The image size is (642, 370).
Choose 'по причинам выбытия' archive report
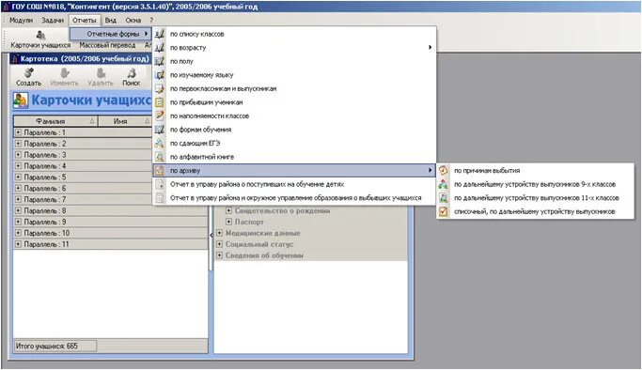click(535, 171)
